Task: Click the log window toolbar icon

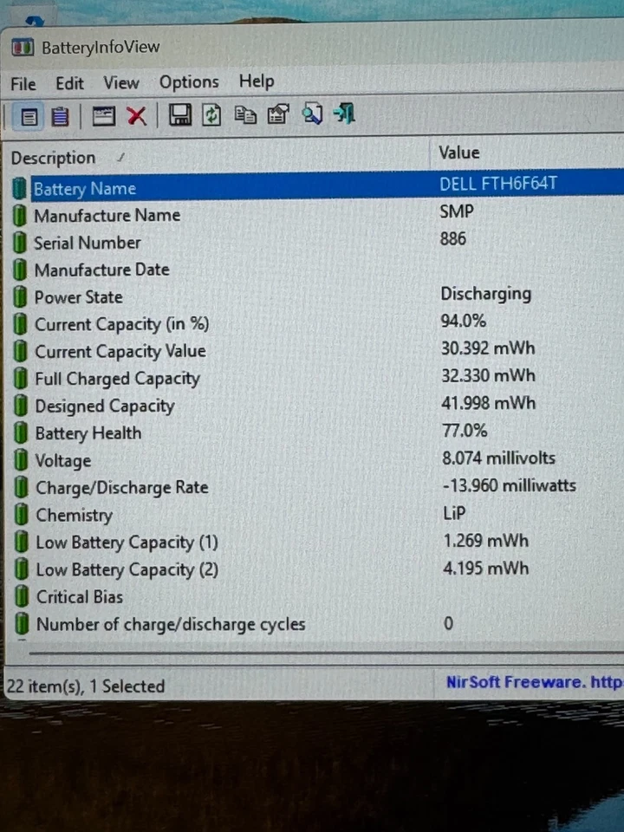Action: point(103,115)
